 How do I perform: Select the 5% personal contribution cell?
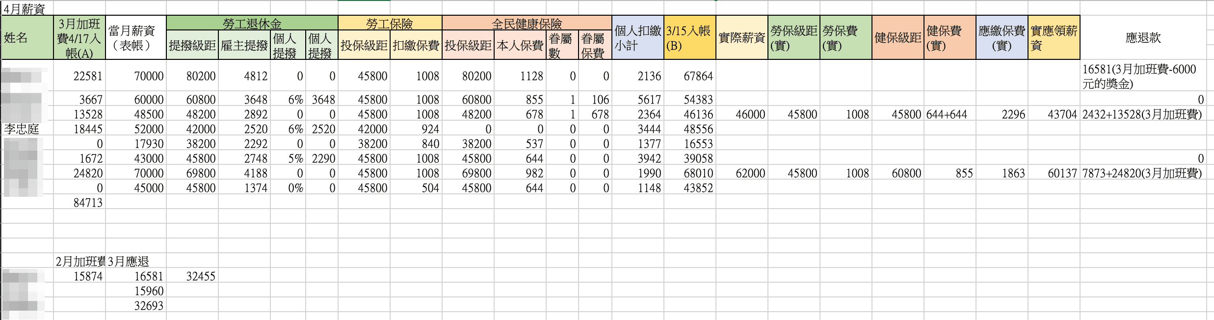click(x=288, y=159)
